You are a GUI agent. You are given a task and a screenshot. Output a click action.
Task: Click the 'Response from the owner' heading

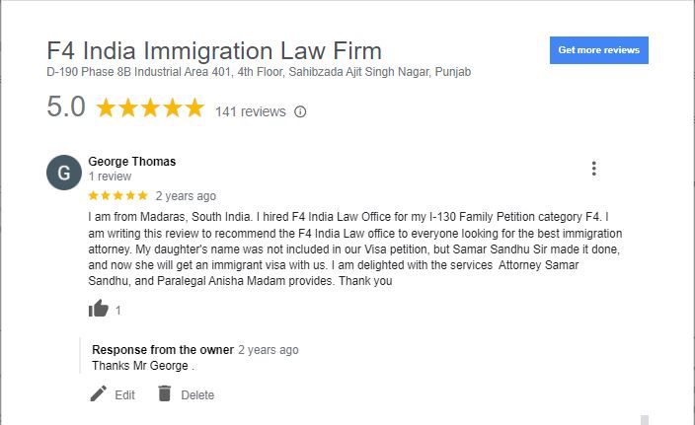pyautogui.click(x=163, y=350)
